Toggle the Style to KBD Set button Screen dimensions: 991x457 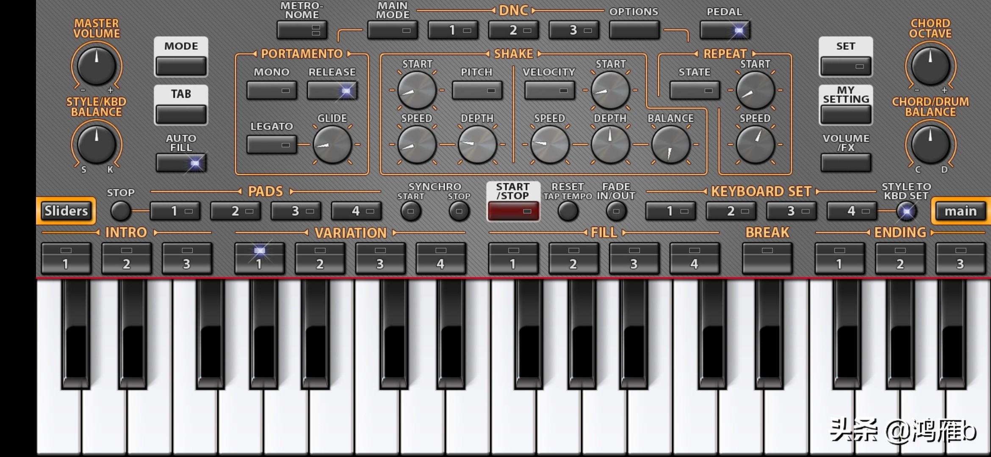(906, 211)
